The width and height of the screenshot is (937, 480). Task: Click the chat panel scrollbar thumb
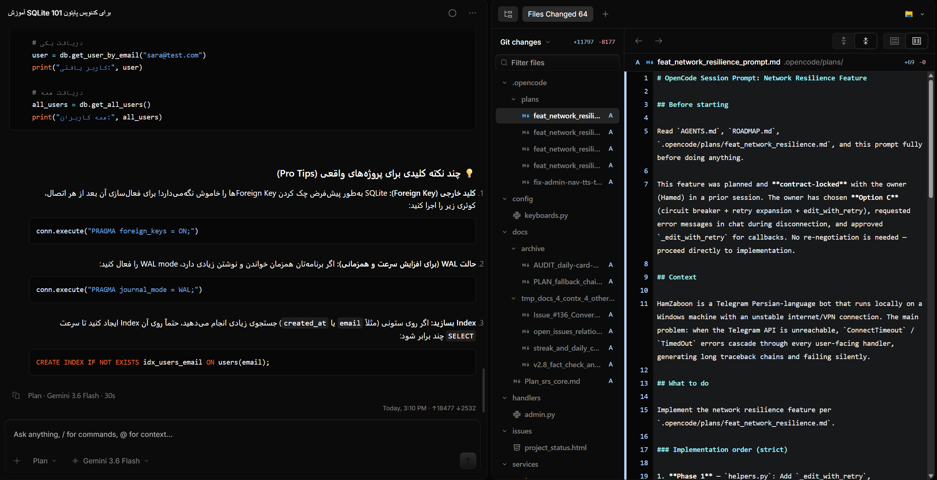(x=483, y=390)
